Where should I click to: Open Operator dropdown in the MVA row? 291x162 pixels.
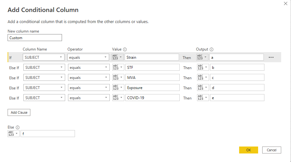tap(89, 77)
